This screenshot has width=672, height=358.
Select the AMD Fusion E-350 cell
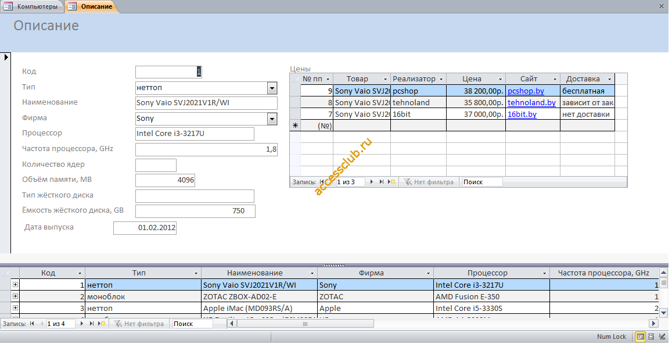pos(491,296)
